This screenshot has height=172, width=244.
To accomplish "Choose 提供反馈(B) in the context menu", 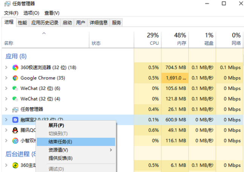I will tap(76, 158).
